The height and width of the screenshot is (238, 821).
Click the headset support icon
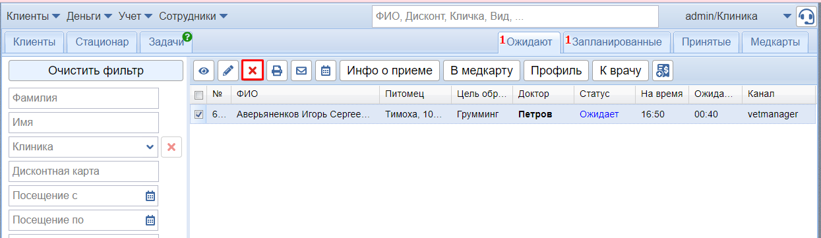(806, 16)
